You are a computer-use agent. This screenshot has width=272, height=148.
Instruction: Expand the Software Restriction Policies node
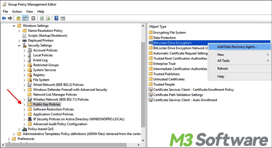tap(24, 110)
